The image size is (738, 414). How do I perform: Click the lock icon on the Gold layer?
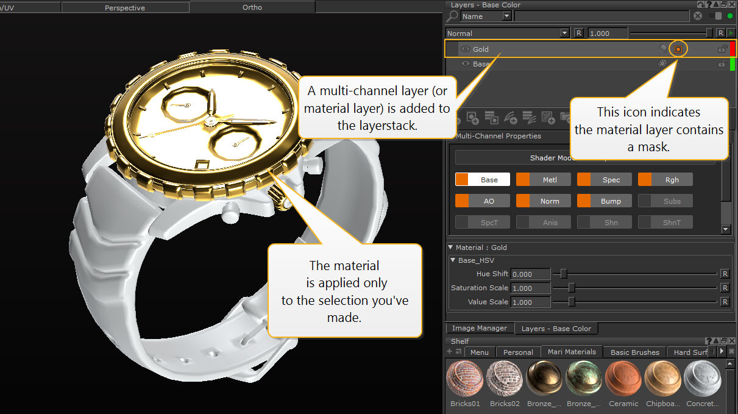722,49
